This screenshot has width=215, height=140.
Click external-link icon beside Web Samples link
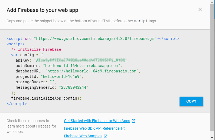click(106, 136)
